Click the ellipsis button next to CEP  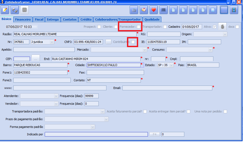pyautogui.click(x=36, y=58)
